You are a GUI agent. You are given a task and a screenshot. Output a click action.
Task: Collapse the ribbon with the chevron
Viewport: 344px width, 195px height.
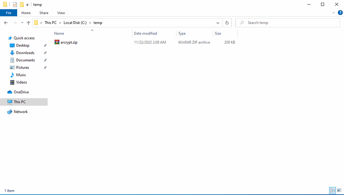(333, 13)
